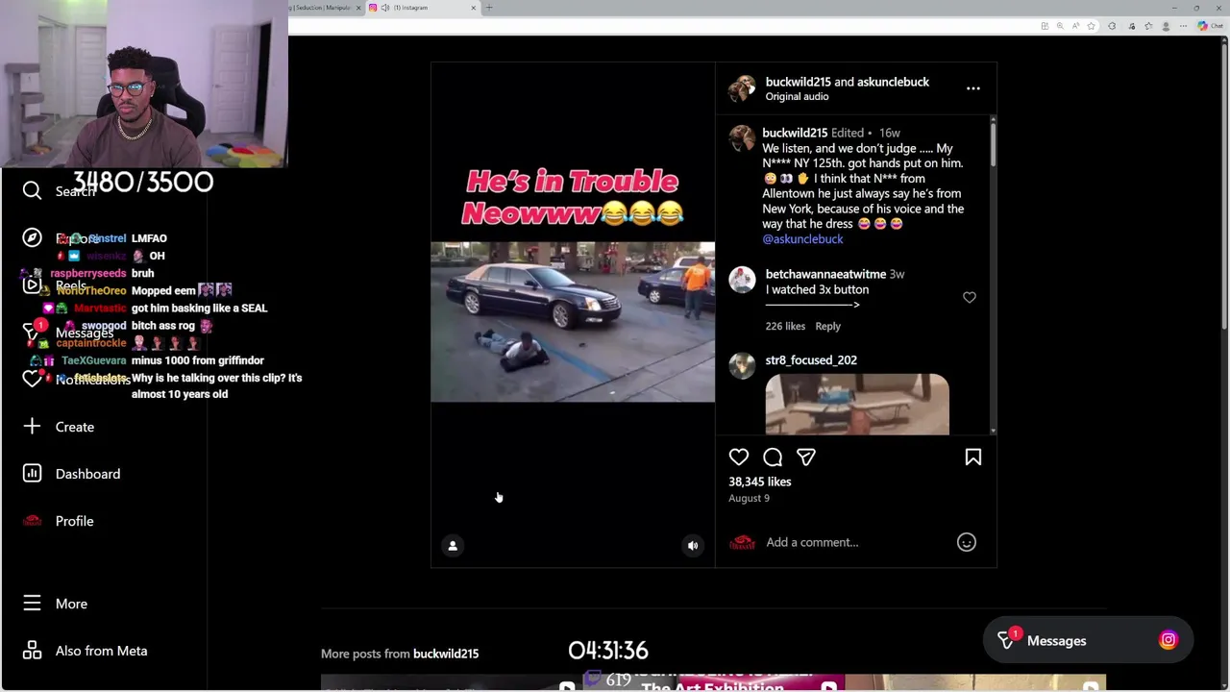Open buckwild215 profile in post header
This screenshot has height=692, width=1230.
[x=798, y=82]
